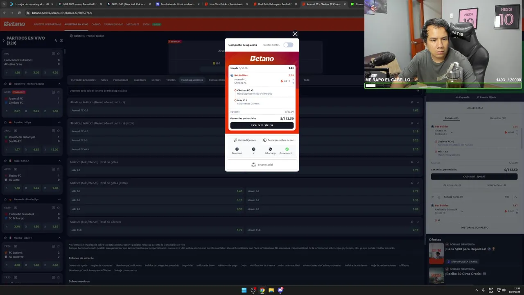Collapse Hándicap Asiático (Resultado actual 1 - 1) market
This screenshot has width=524, height=295.
(x=418, y=102)
